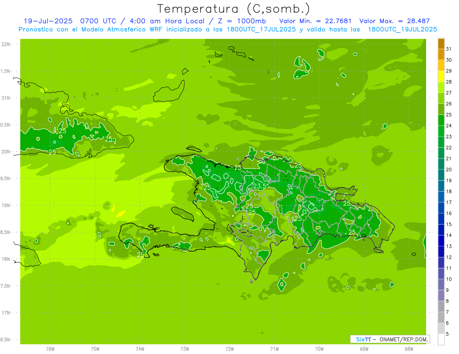Click the "12" label on the color bar
Viewport: 459px width, 354px height.
(449, 257)
